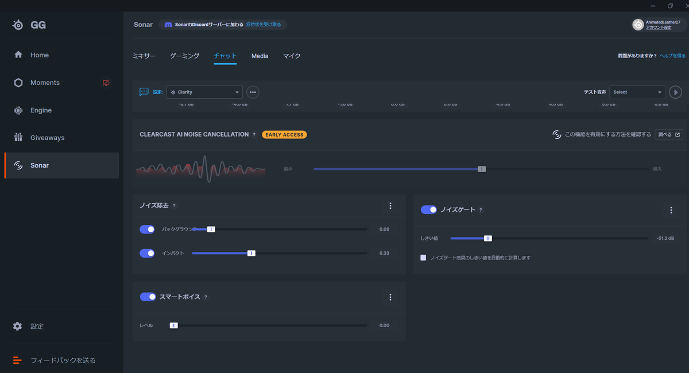Switch to the ミキサー tab
Image resolution: width=689 pixels, height=373 pixels.
(x=144, y=56)
